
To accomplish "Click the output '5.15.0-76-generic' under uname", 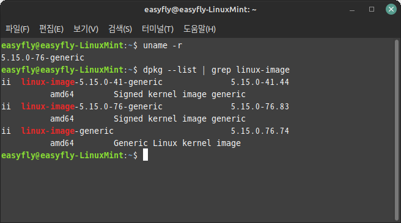I will [42, 58].
